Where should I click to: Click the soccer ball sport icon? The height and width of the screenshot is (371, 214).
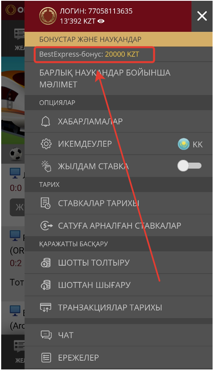16,153
